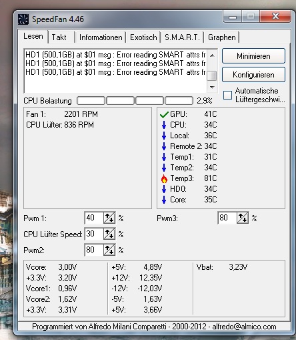296x340 pixels.
Task: Click the GPU 41C temperature value
Action: tap(211, 114)
